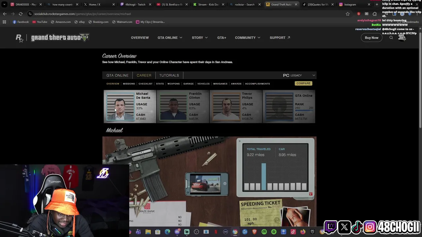
Task: Select the Trevor Philips character card
Action: pos(236,106)
